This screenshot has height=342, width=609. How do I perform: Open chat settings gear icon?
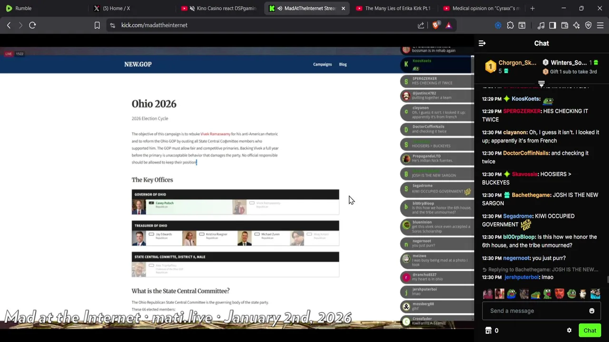coord(569,331)
